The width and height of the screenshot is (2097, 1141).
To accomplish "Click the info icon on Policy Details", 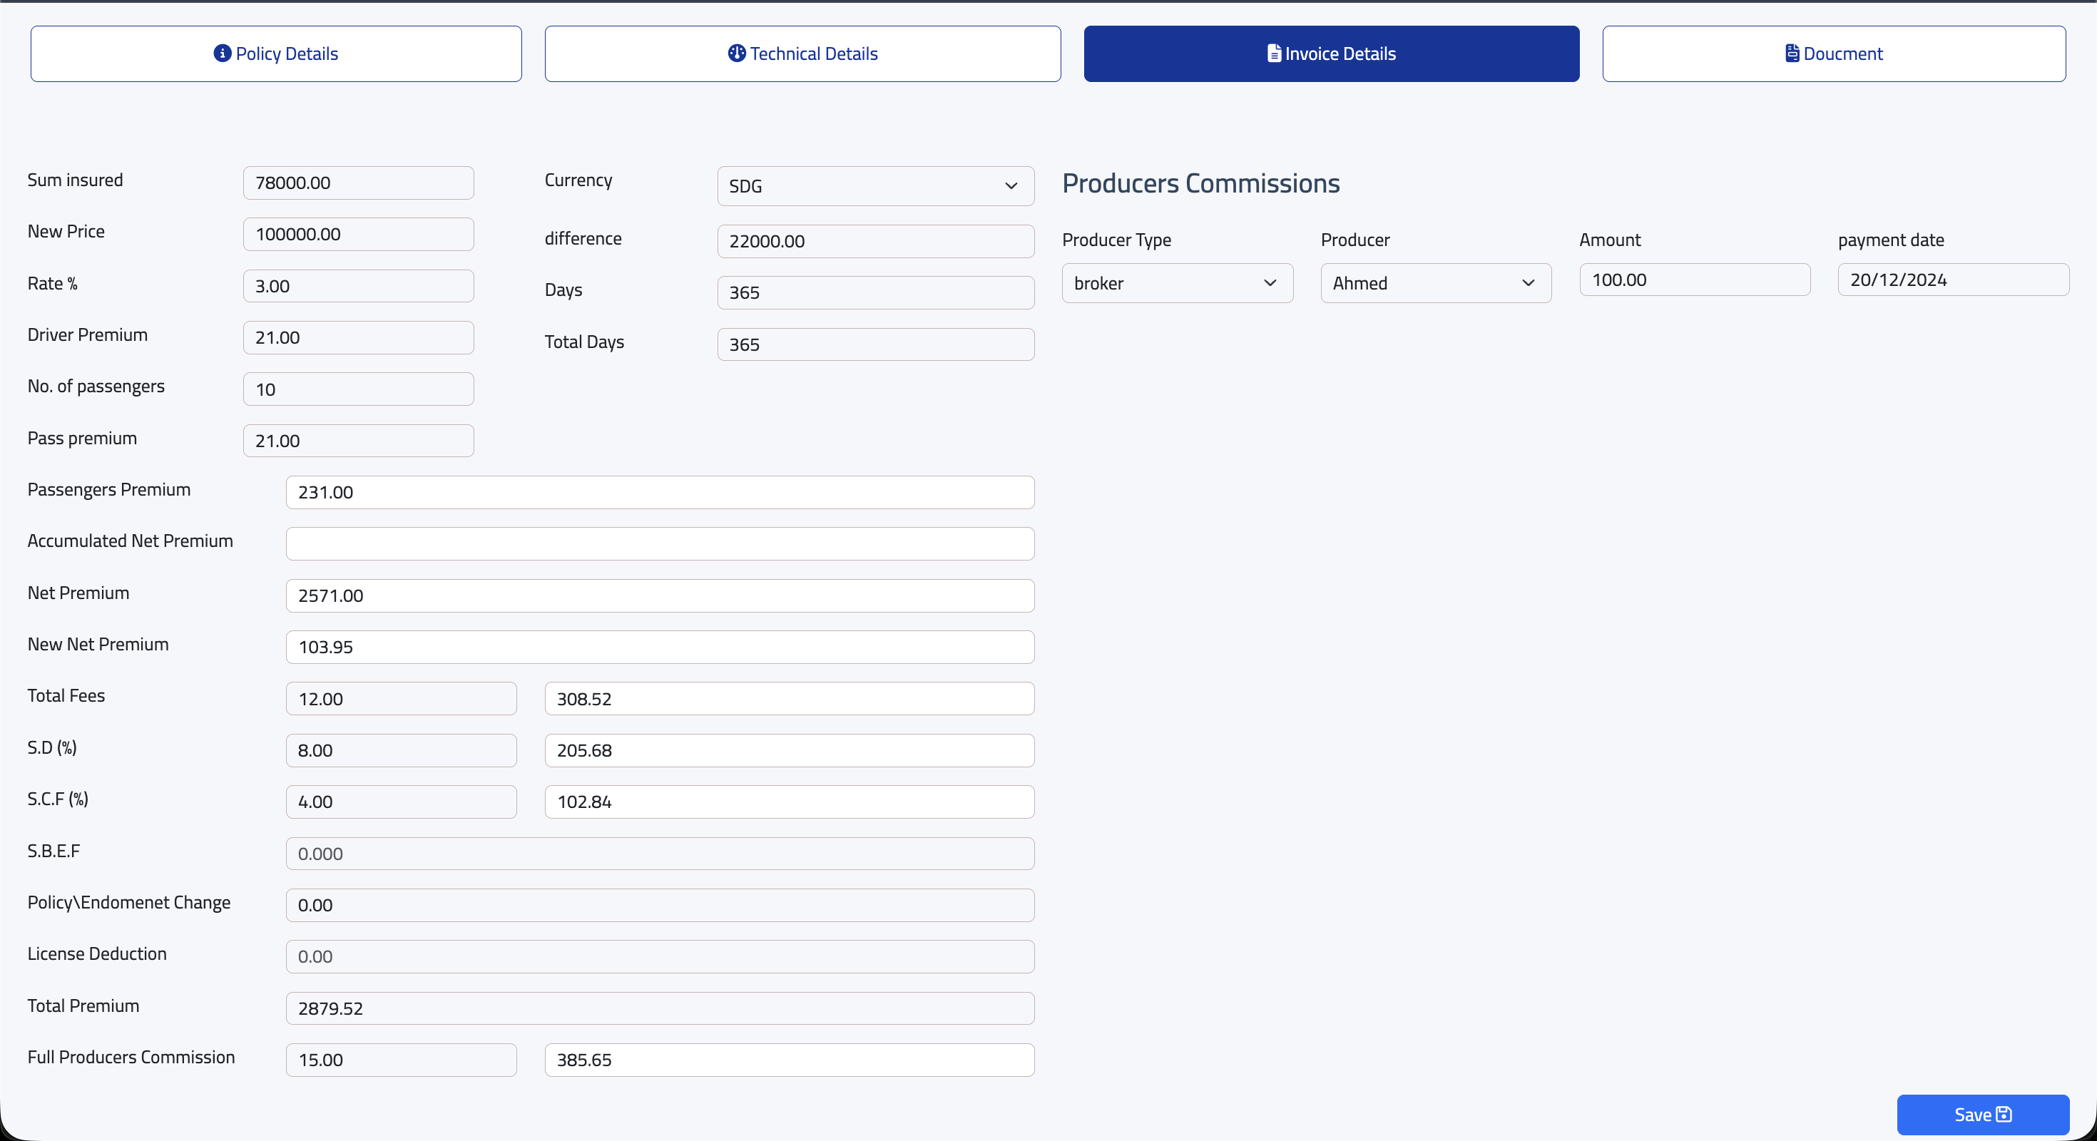I will click(x=223, y=53).
